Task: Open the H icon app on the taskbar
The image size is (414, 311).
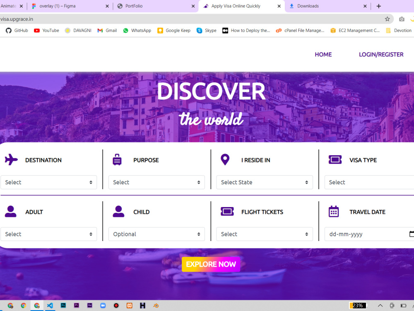Action: (x=142, y=306)
